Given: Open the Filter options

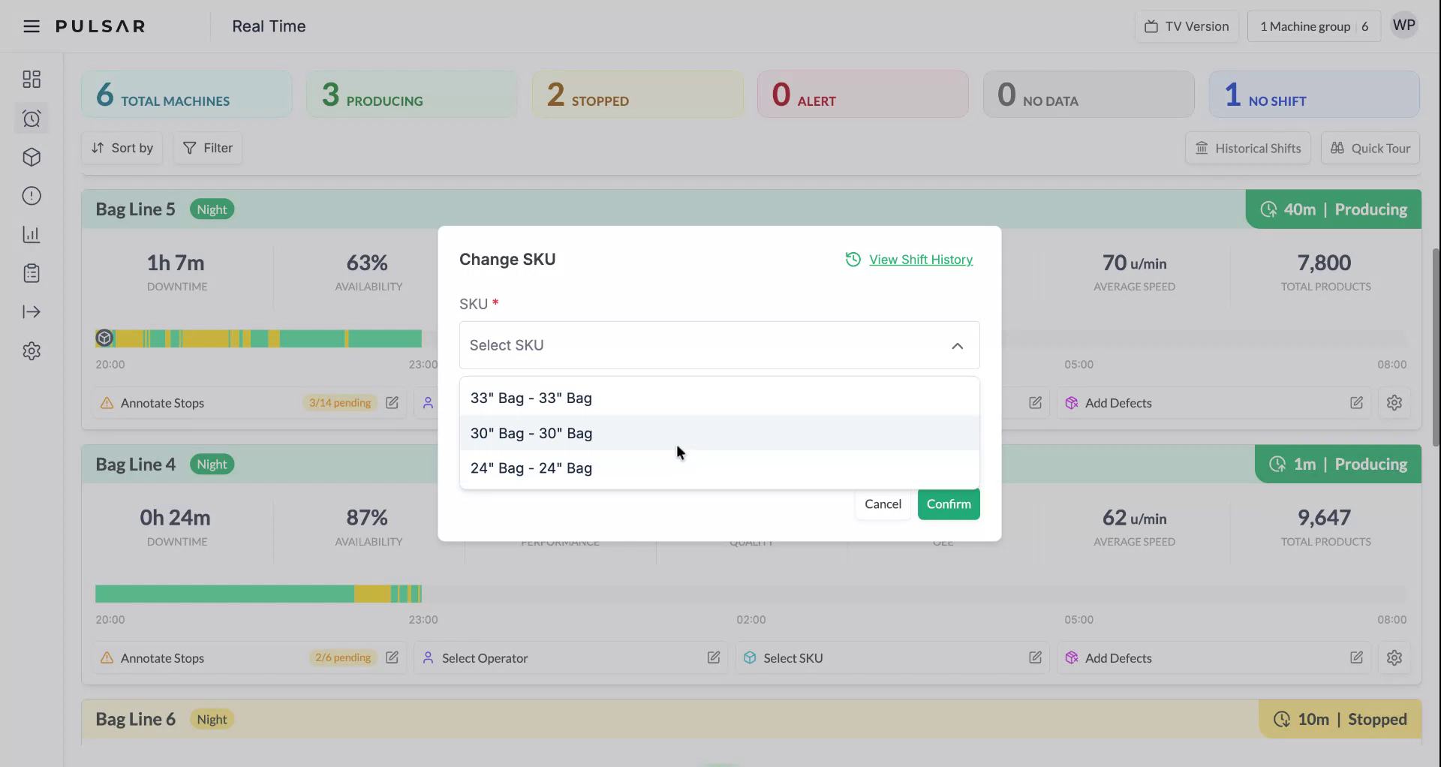Looking at the screenshot, I should coord(207,148).
